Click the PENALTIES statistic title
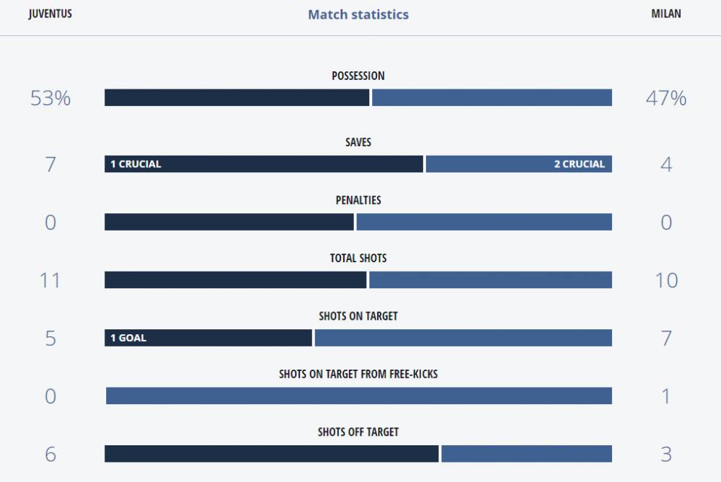The image size is (721, 482). click(x=358, y=200)
